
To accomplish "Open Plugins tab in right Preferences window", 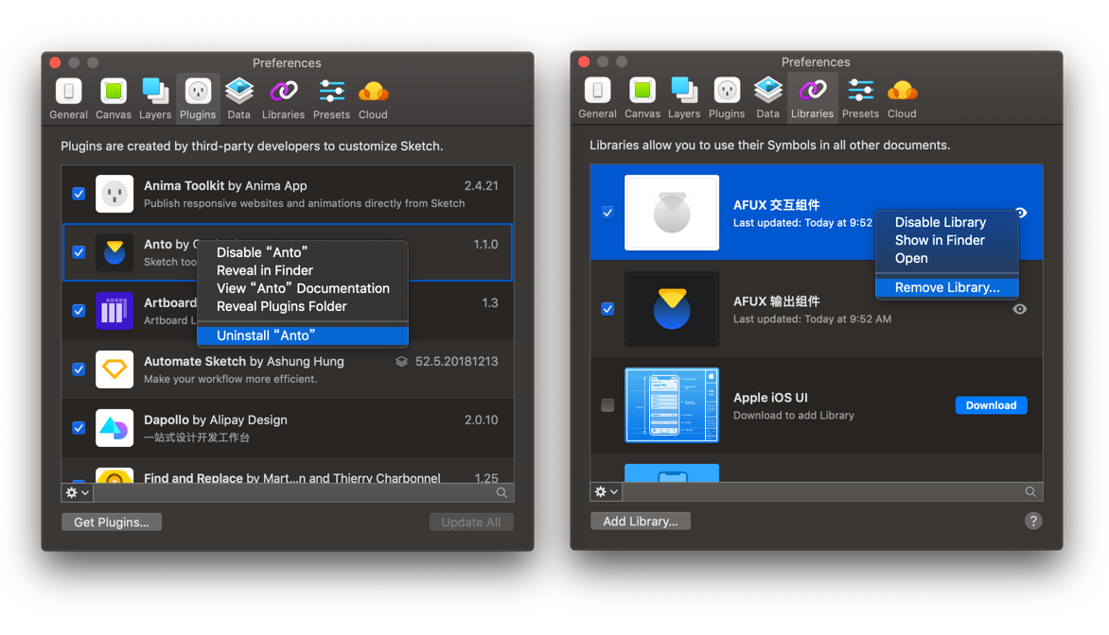I will [727, 97].
